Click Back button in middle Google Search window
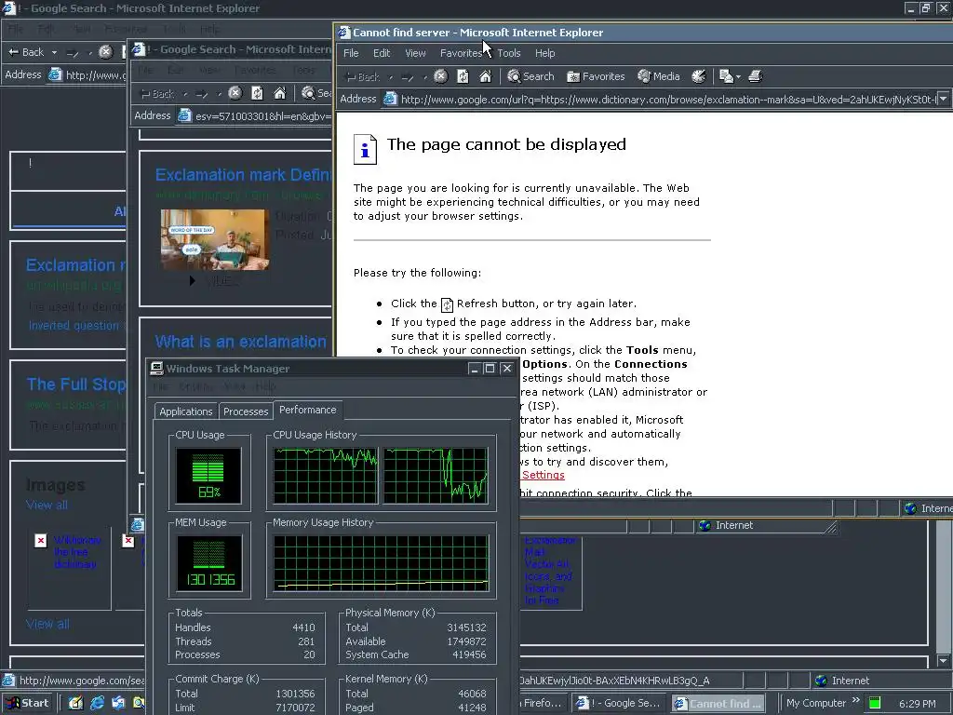Image resolution: width=953 pixels, height=715 pixels. pos(157,94)
